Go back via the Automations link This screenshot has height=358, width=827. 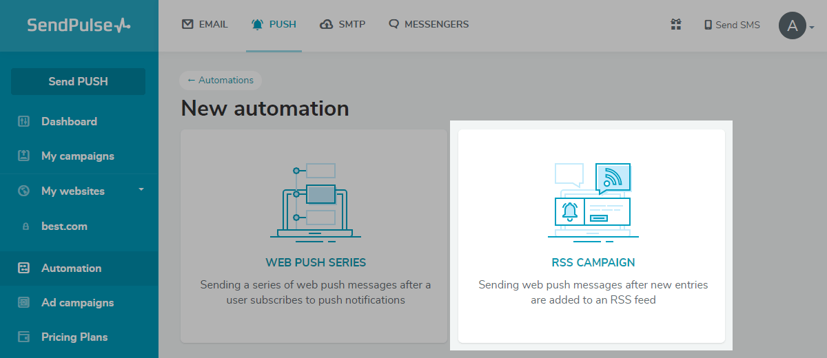[x=221, y=80]
